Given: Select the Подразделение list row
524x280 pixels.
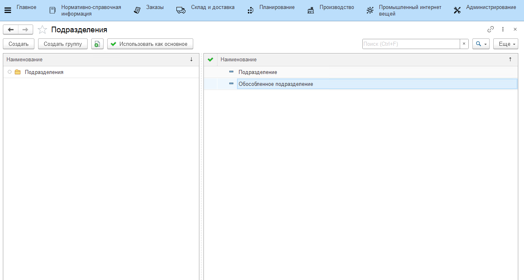Looking at the screenshot, I should pos(258,72).
